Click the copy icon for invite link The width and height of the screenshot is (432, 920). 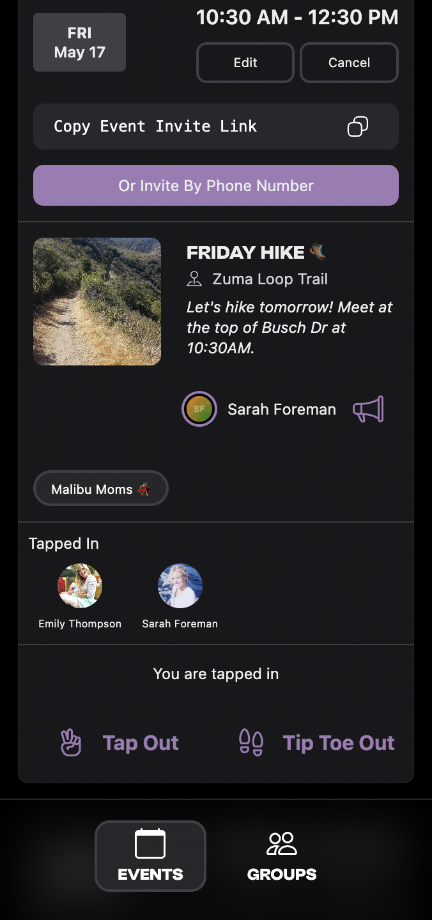point(357,126)
